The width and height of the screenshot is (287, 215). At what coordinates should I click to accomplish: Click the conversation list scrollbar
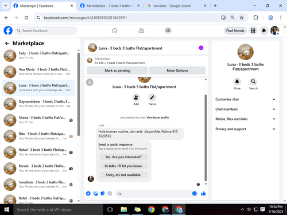tap(79, 95)
